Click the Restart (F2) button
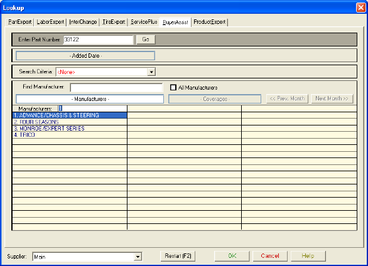 point(178,256)
